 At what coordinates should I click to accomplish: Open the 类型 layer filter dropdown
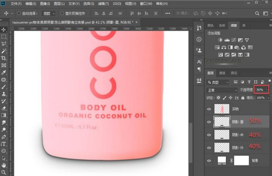coord(218,82)
